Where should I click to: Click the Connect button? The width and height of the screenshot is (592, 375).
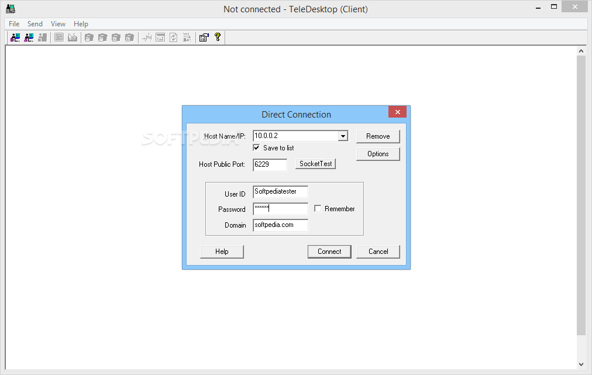[329, 252]
